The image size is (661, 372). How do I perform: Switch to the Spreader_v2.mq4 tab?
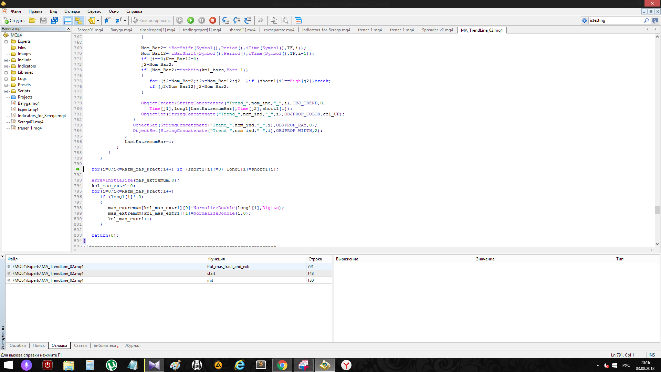click(437, 30)
